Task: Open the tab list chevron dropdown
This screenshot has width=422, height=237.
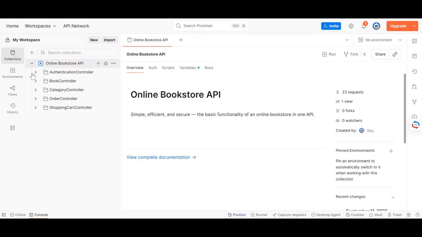Action: tap(347, 40)
